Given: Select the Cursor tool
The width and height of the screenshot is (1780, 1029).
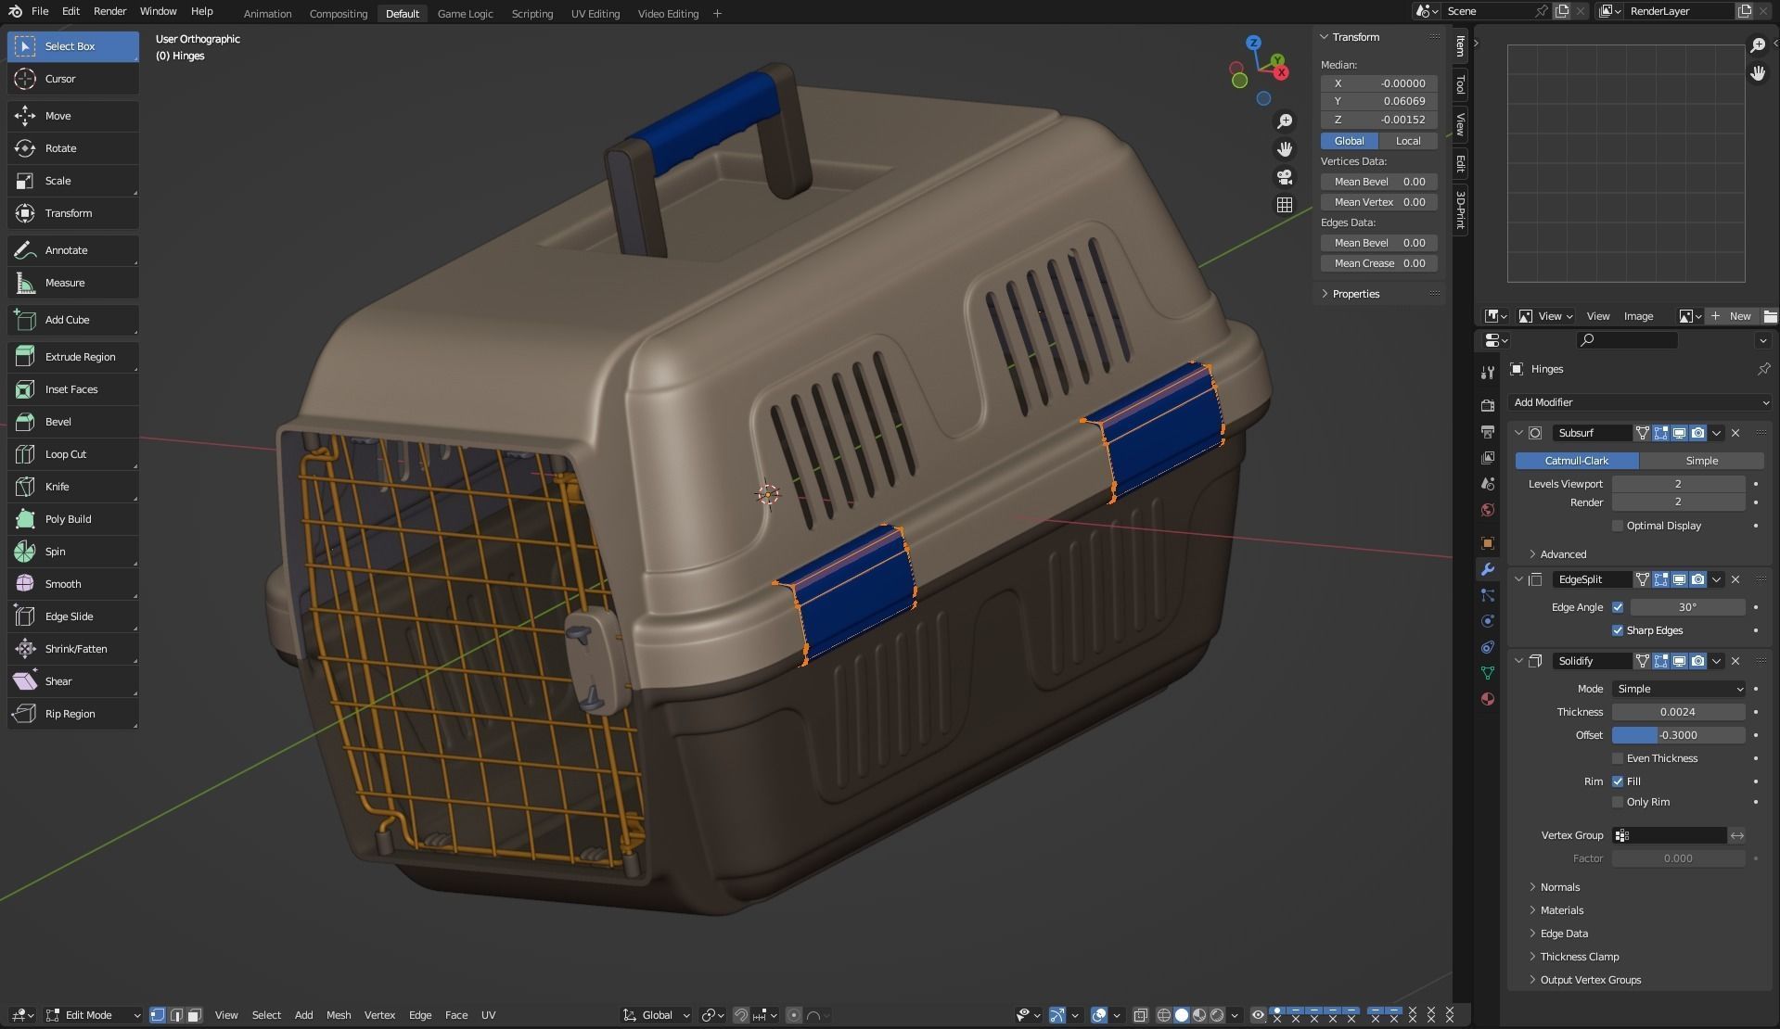Looking at the screenshot, I should click(x=73, y=79).
